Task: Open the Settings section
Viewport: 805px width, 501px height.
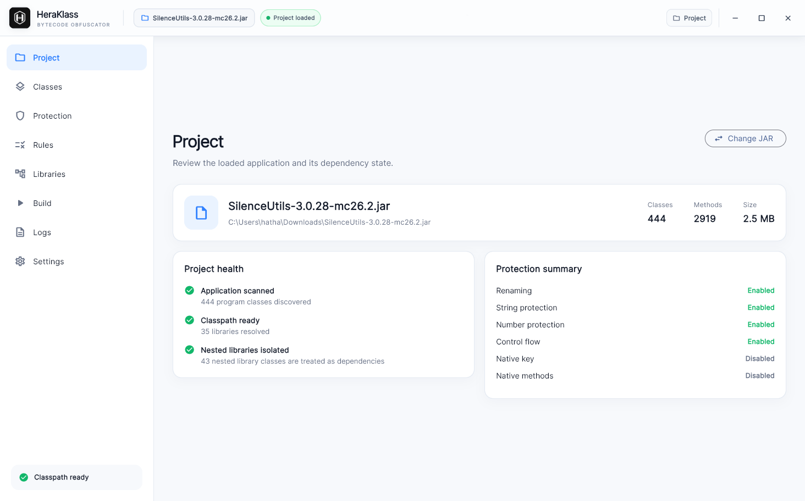Action: point(77,261)
